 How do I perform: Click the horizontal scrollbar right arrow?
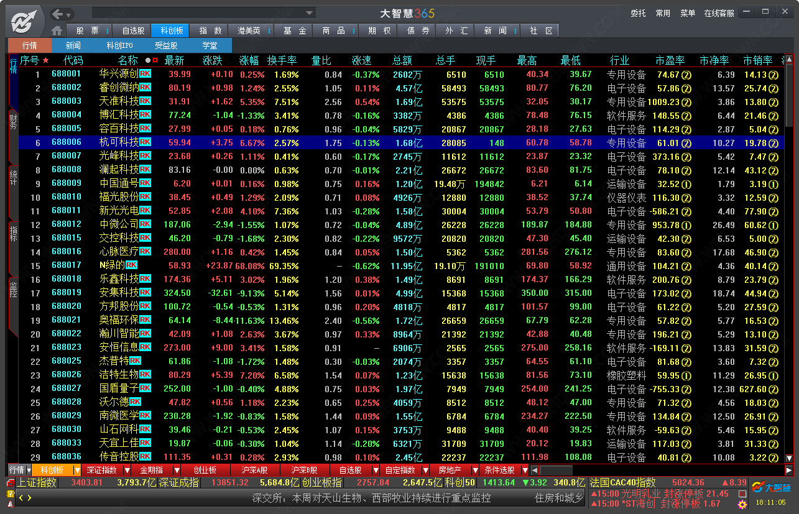pos(789,470)
